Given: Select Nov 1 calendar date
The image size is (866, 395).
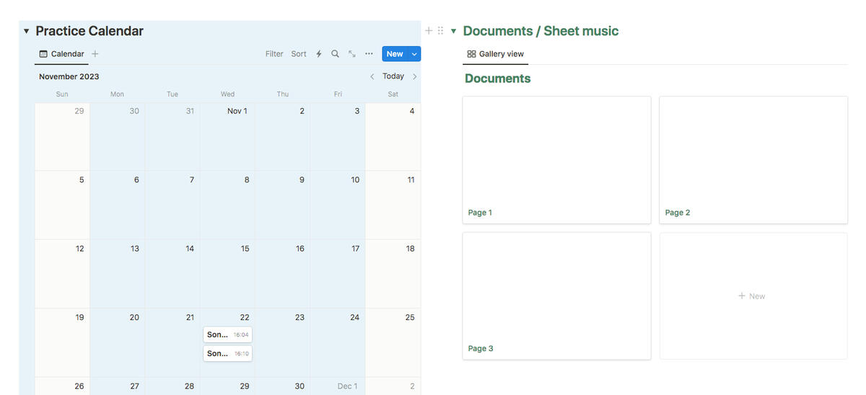Looking at the screenshot, I should pyautogui.click(x=227, y=136).
